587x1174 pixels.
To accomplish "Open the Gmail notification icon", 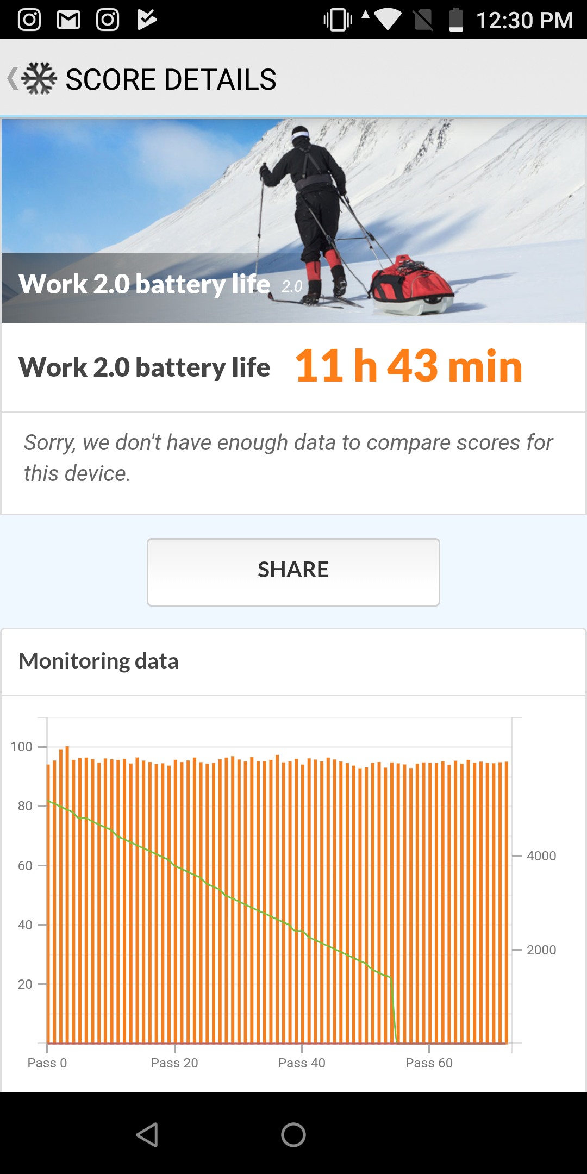I will [x=68, y=20].
